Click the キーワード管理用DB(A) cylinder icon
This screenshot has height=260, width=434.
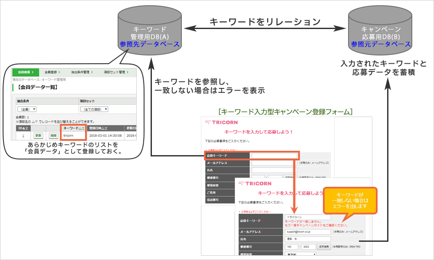(149, 30)
